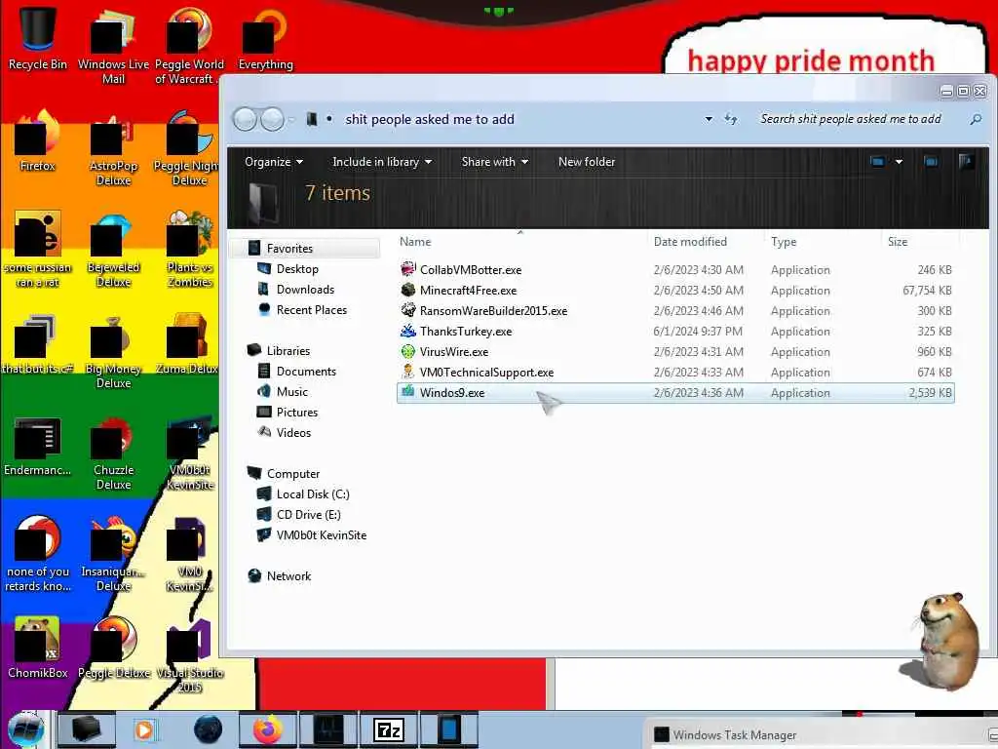The height and width of the screenshot is (749, 998).
Task: Select Computer in the navigation pane
Action: tap(292, 473)
